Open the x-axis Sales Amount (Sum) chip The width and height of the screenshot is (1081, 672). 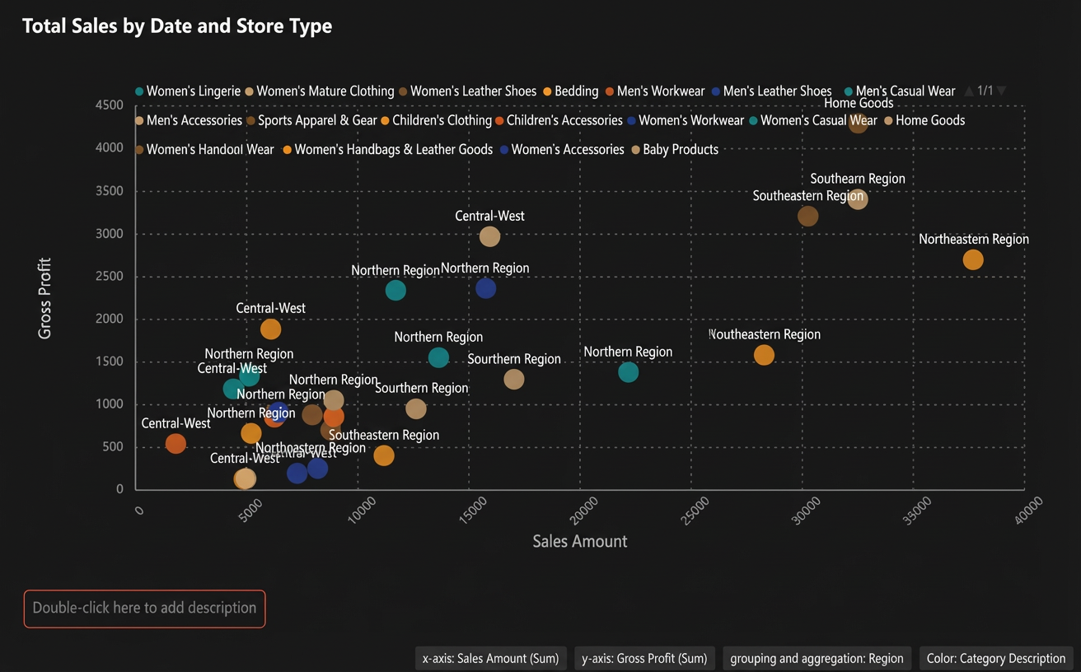tap(490, 658)
